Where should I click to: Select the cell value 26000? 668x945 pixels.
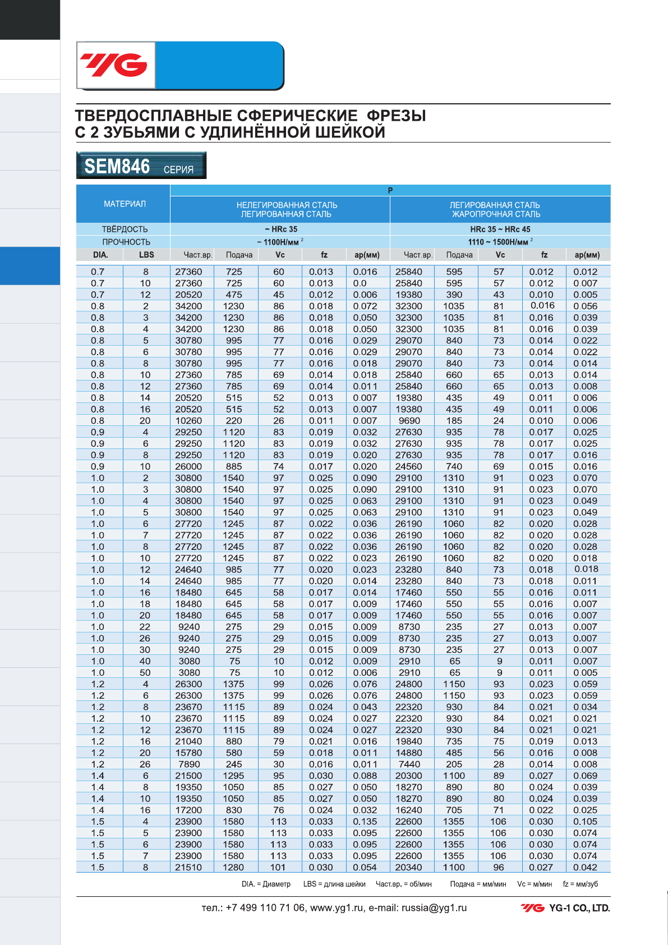(x=188, y=466)
